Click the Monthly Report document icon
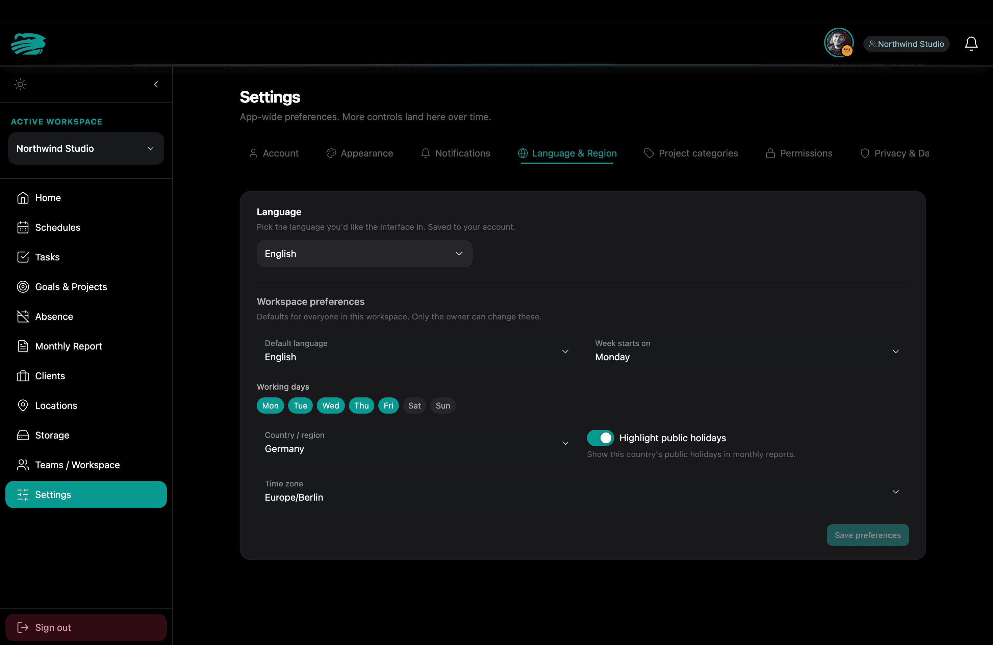This screenshot has width=993, height=645. click(x=23, y=346)
